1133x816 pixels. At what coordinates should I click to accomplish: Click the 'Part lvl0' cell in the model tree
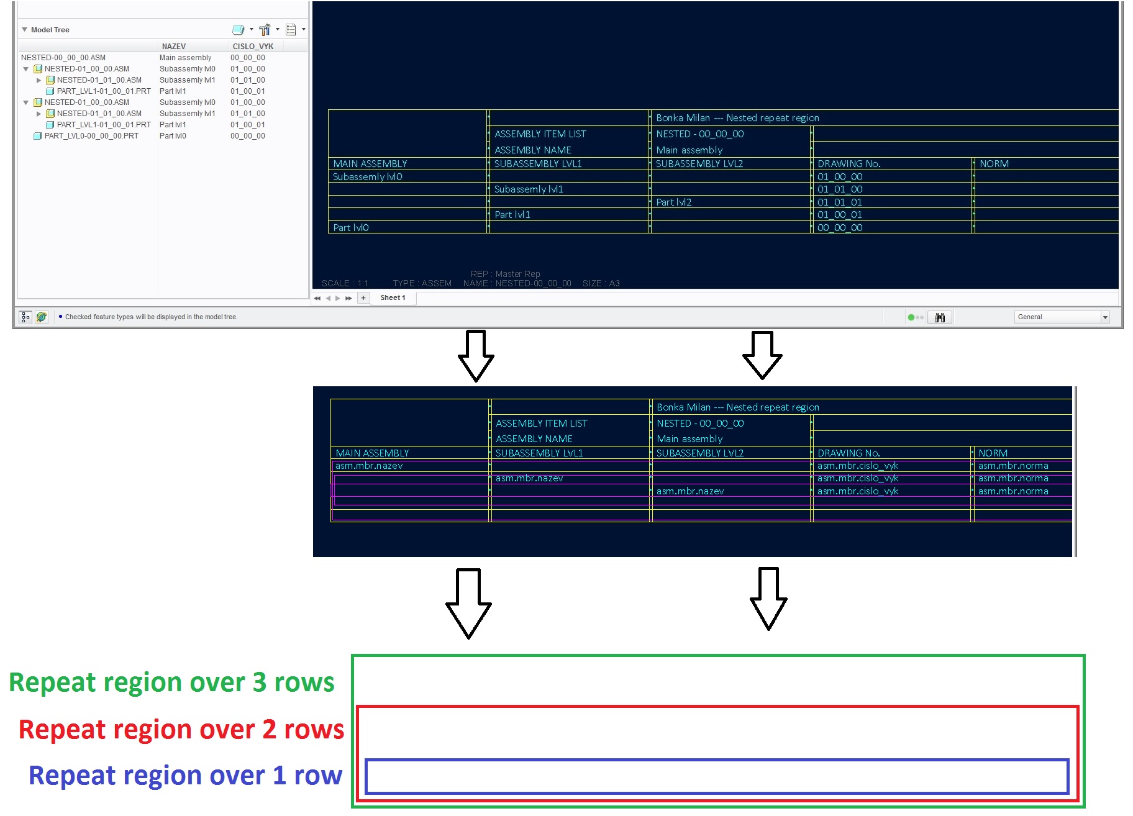point(173,136)
